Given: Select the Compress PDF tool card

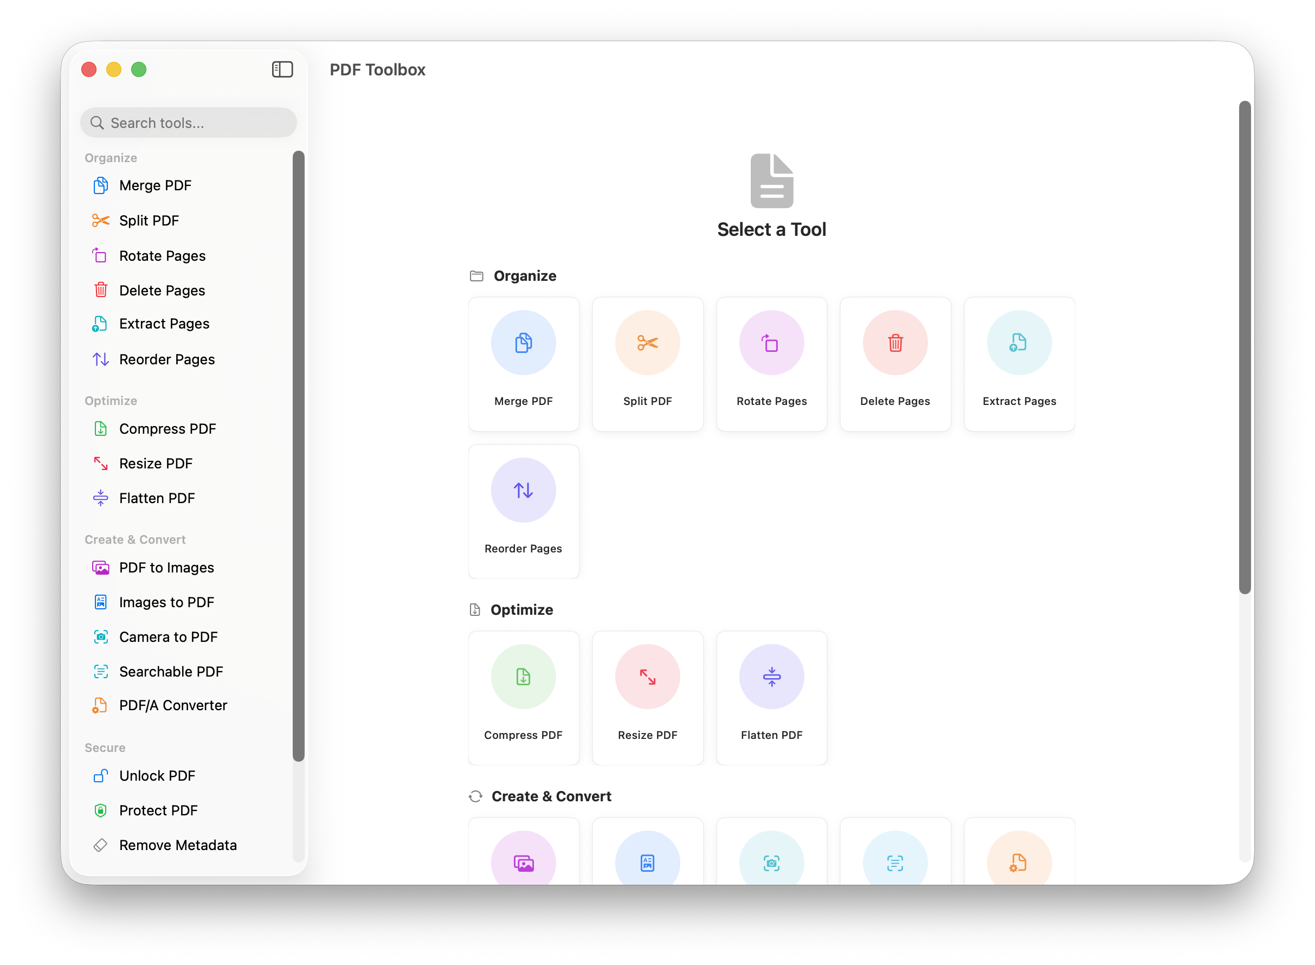Looking at the screenshot, I should tap(523, 698).
